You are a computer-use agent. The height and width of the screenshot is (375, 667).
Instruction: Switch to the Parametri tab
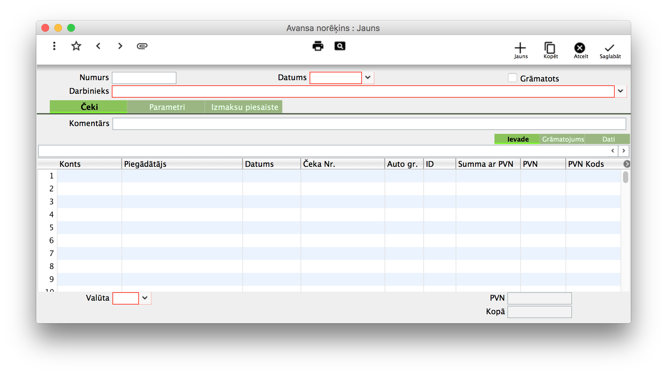166,107
